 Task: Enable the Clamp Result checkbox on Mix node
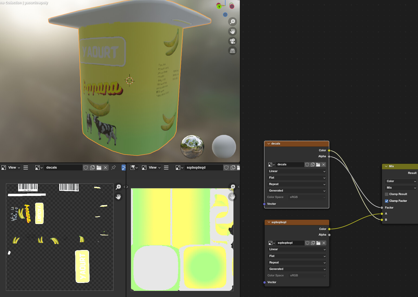(x=386, y=194)
